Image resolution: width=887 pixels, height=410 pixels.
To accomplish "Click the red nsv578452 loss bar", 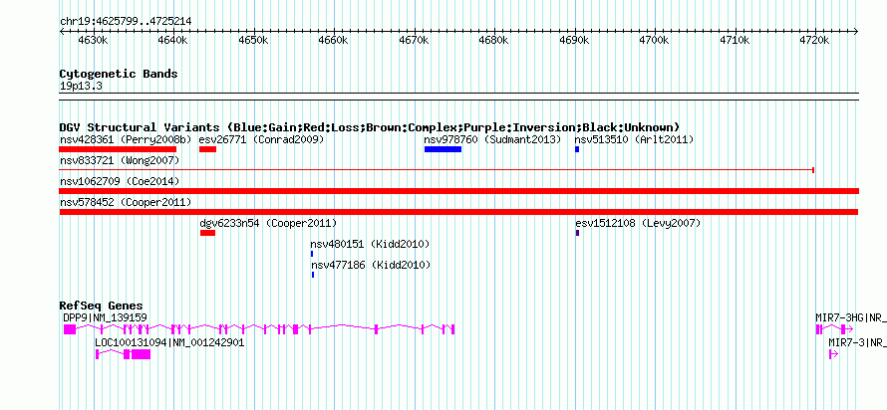I will pos(458,212).
